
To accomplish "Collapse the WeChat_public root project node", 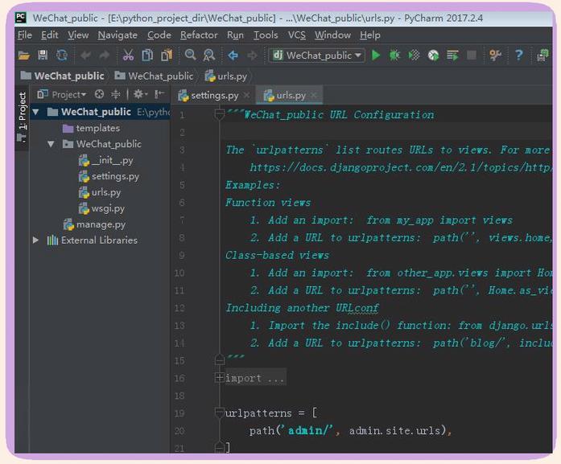I will click(x=35, y=113).
